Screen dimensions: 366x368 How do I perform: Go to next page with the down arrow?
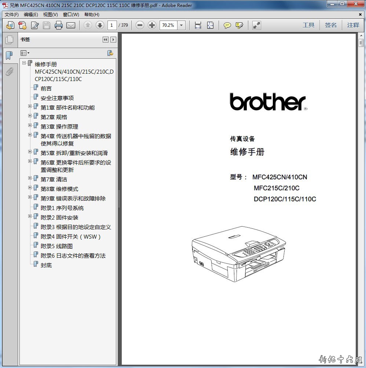(100, 25)
